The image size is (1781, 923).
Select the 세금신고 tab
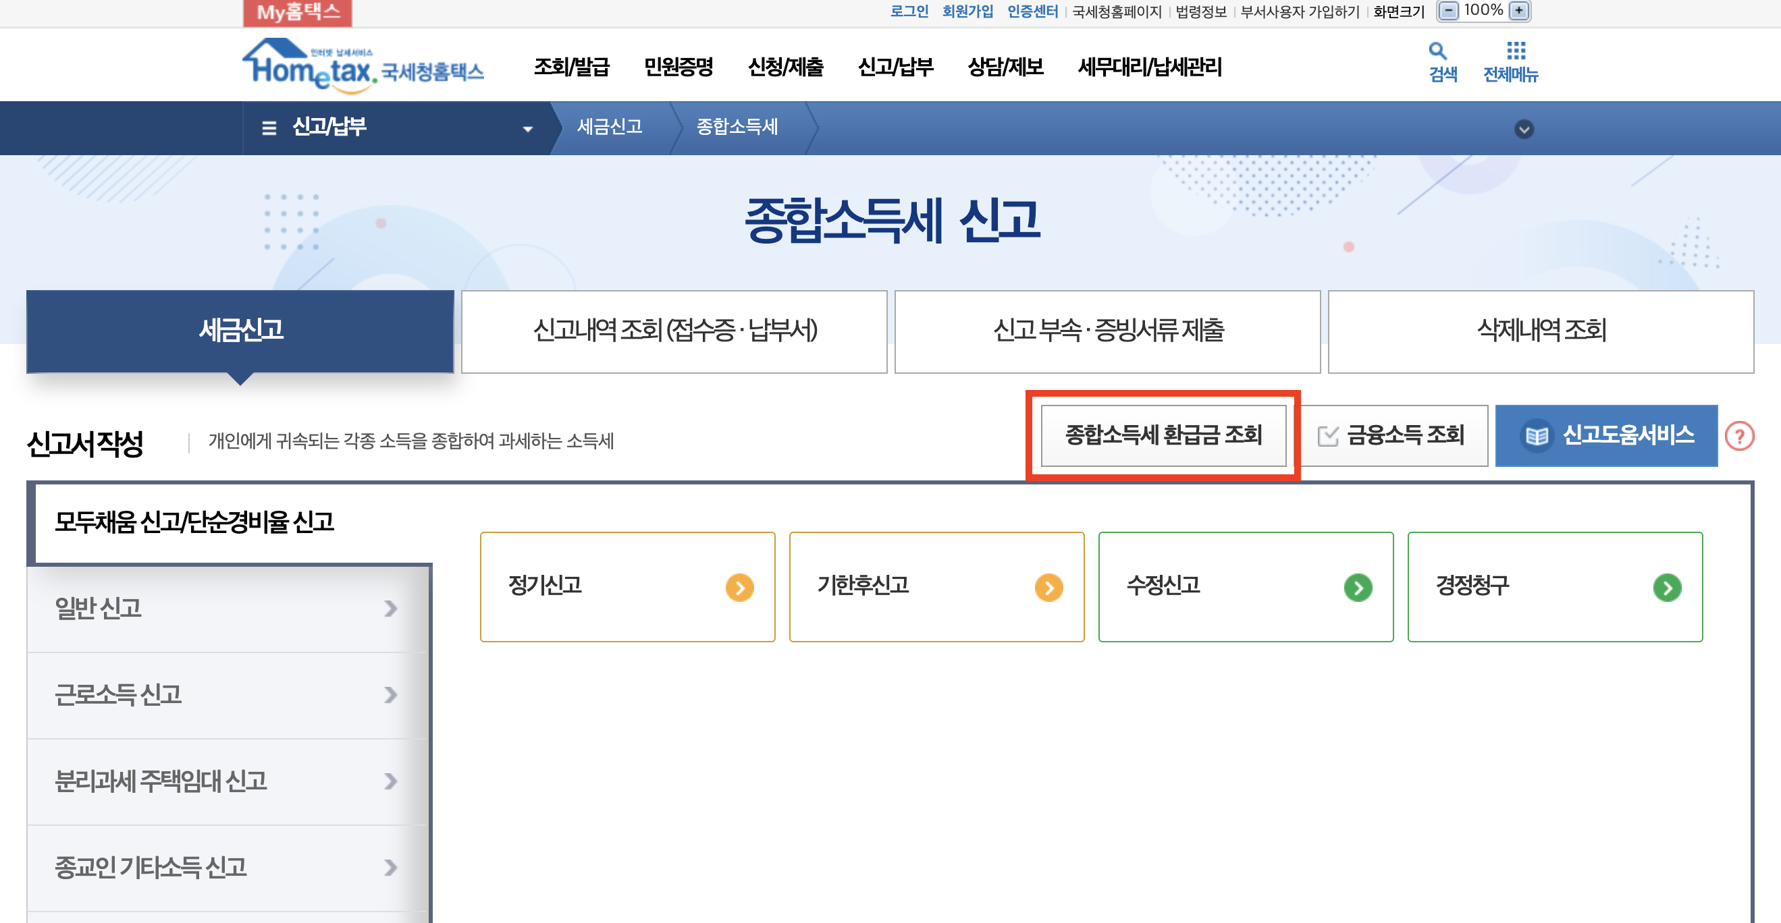(x=240, y=331)
